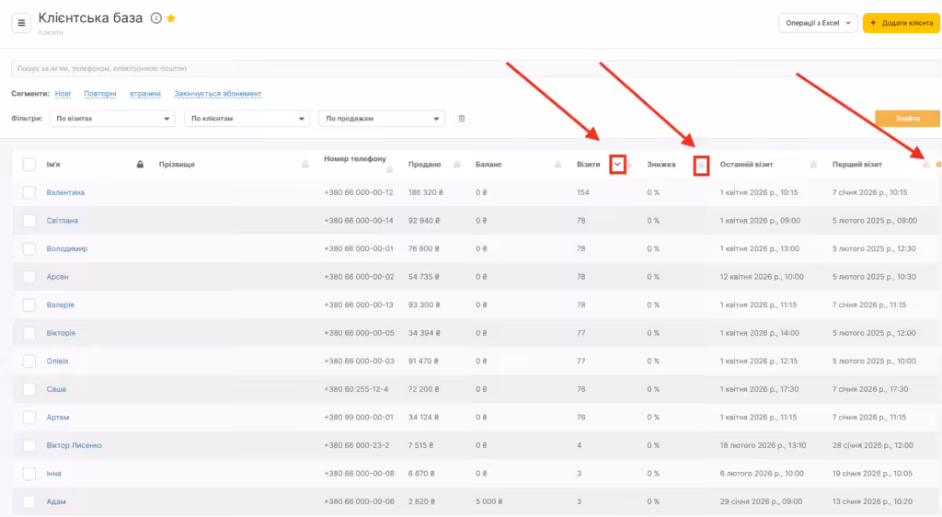The image size is (942, 517).
Task: Click the sort arrow in Візити column
Action: pyautogui.click(x=618, y=165)
